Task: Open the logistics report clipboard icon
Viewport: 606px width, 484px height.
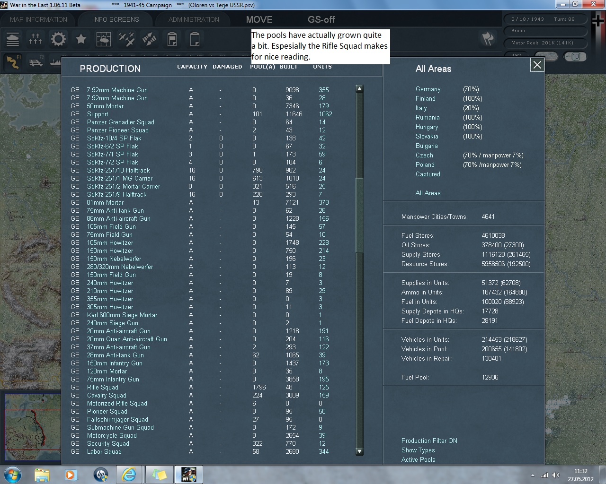Action: [172, 39]
